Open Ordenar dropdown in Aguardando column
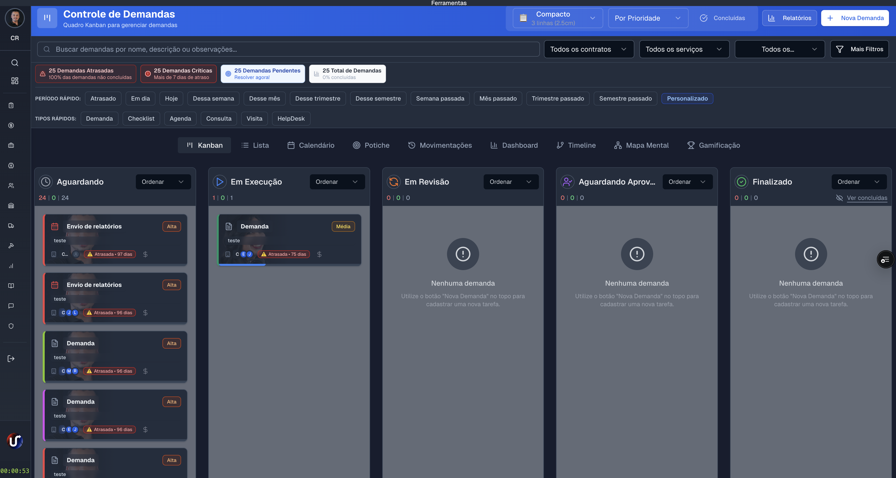The width and height of the screenshot is (896, 478). (163, 182)
